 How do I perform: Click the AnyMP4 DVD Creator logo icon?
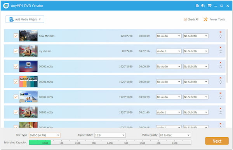[6, 6]
